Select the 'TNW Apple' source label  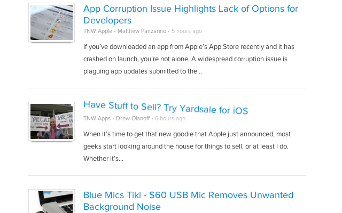pos(97,31)
